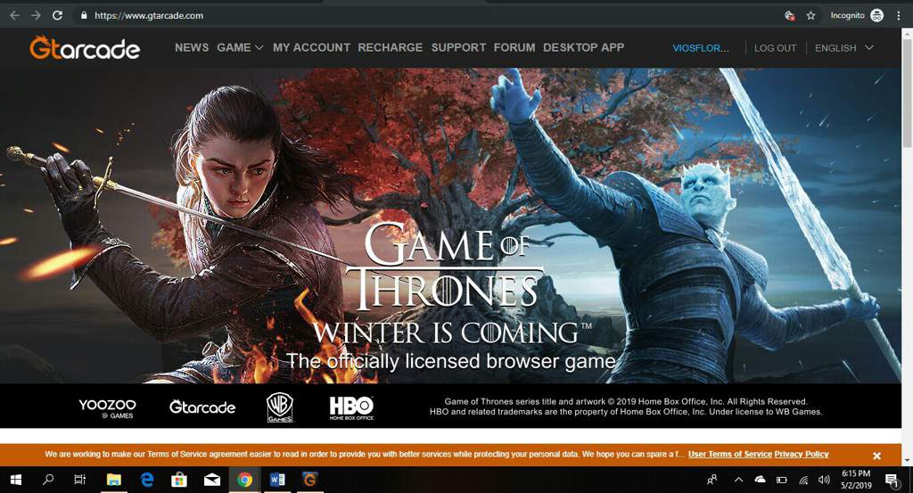This screenshot has height=493, width=913.
Task: Click the battery status icon
Action: (781, 481)
